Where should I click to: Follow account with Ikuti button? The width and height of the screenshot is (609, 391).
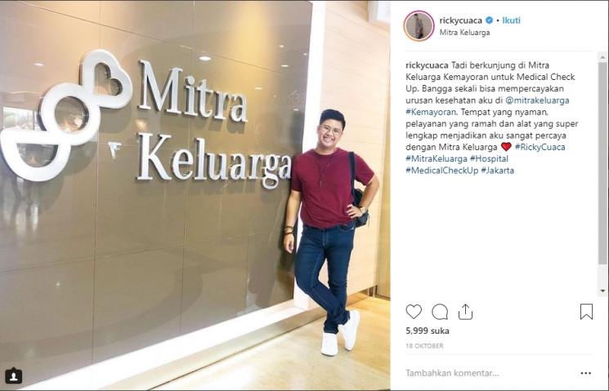tap(511, 20)
